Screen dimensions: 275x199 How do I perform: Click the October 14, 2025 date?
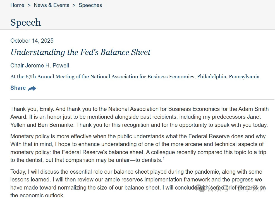click(x=32, y=41)
